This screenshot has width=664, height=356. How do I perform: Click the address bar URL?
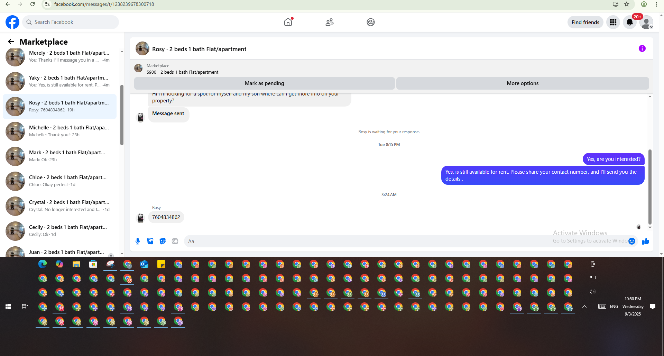104,4
